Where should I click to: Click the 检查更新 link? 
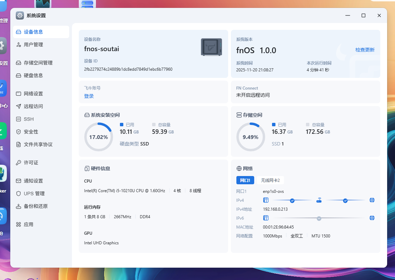point(365,50)
